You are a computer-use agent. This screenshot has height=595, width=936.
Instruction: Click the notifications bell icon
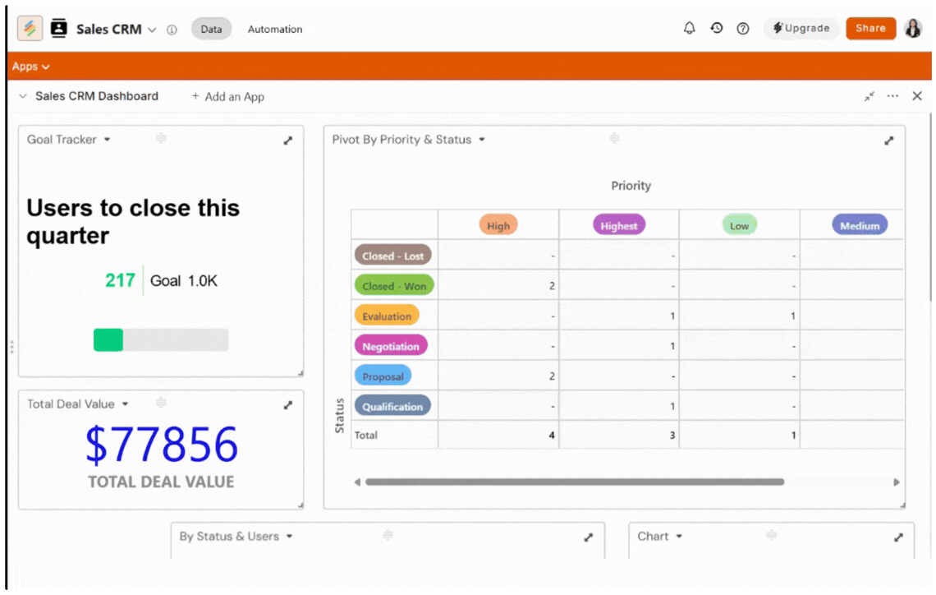(690, 29)
